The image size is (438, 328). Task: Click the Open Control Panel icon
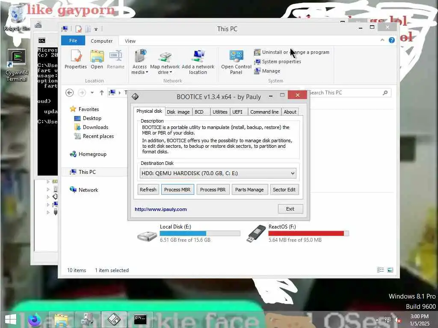click(236, 62)
